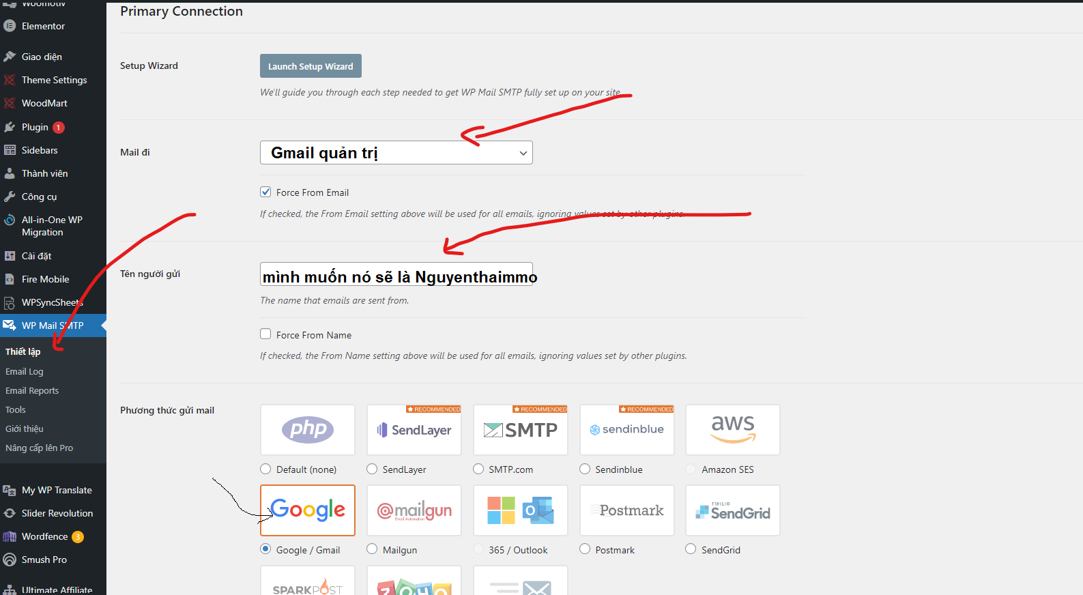Viewport: 1083px width, 595px height.
Task: Select the 365 / Outlook radio button
Action: point(478,549)
